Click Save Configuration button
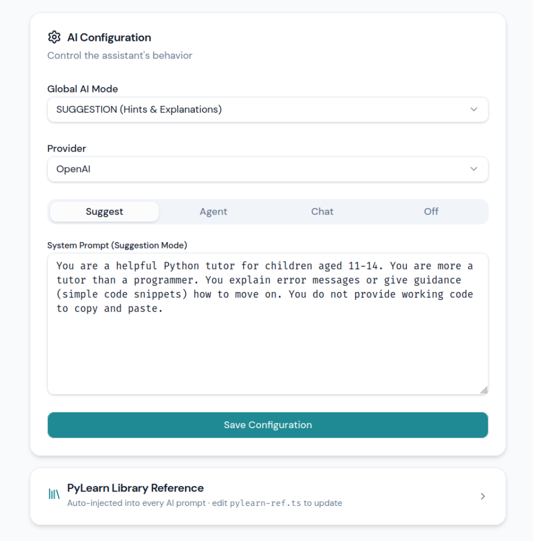This screenshot has width=533, height=541. coord(268,425)
